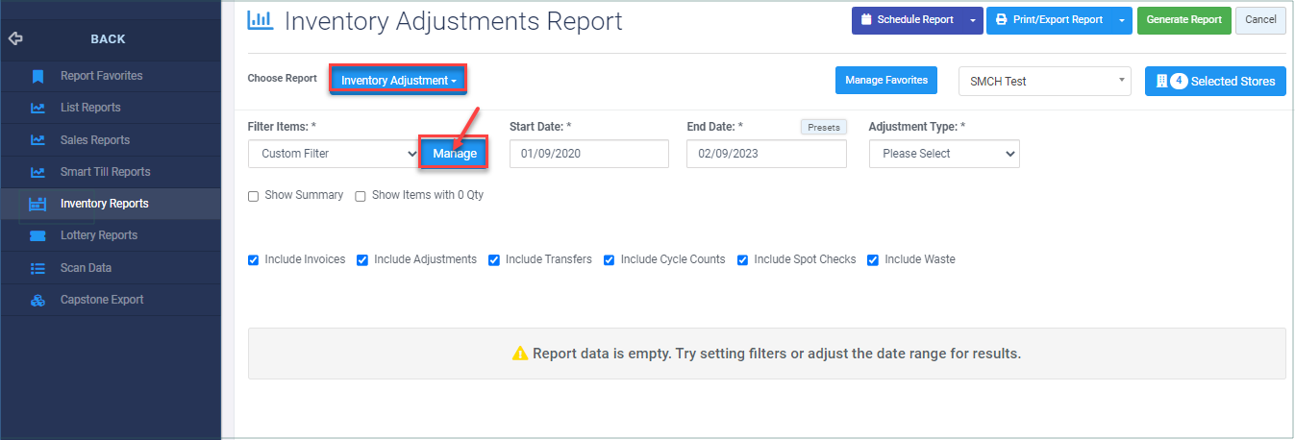This screenshot has height=440, width=1295.
Task: Open the SMCH Test store selector
Action: click(1045, 82)
